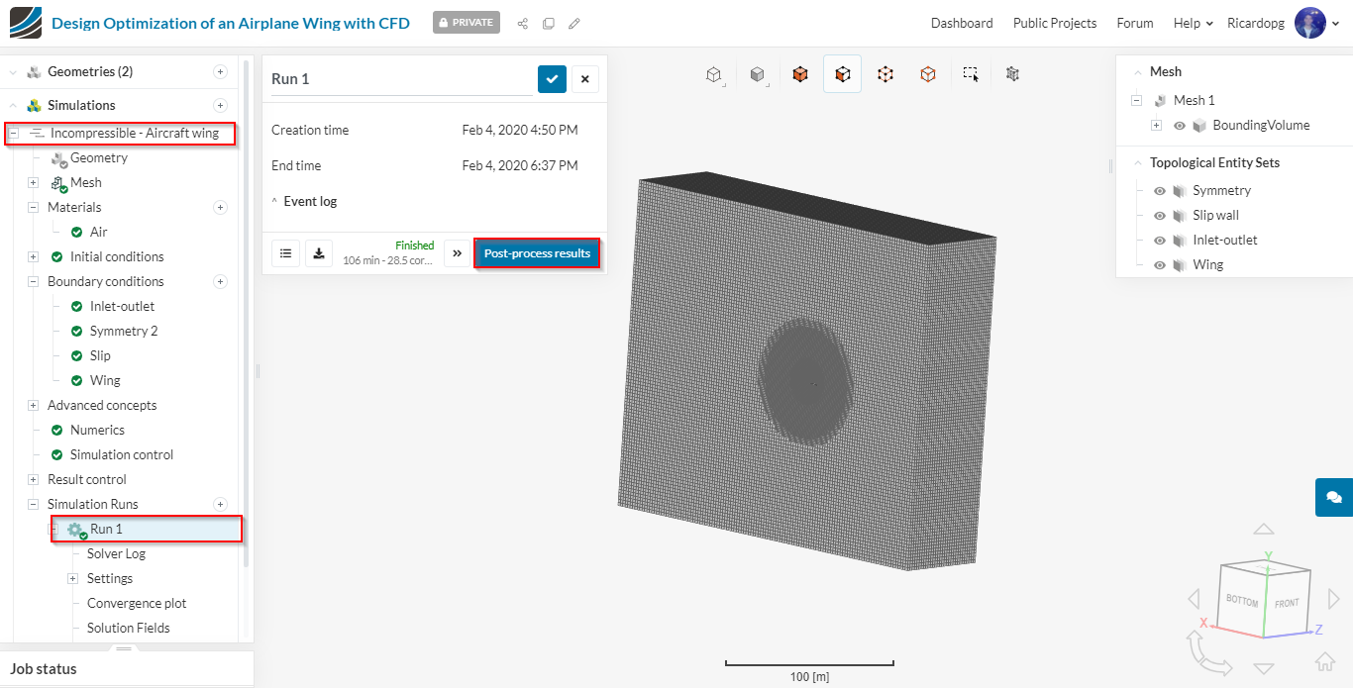The width and height of the screenshot is (1353, 688).
Task: Click the PRIVATE badge button
Action: pyautogui.click(x=467, y=22)
